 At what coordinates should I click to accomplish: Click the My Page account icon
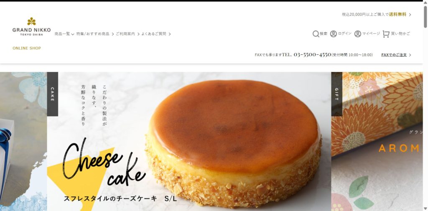point(358,34)
